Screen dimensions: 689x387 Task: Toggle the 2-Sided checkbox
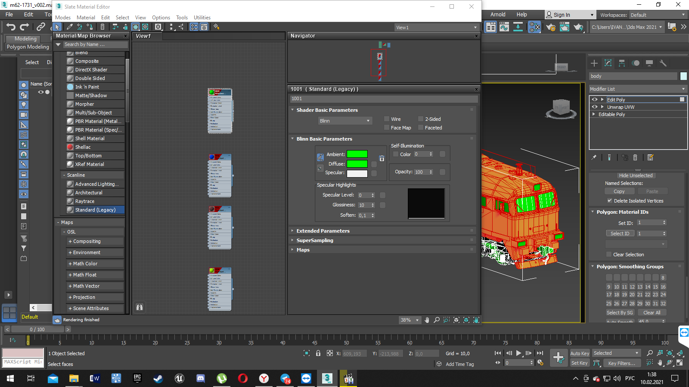click(x=421, y=119)
